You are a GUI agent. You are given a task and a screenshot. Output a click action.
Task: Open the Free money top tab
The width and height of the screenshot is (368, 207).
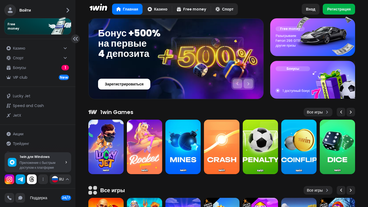(x=192, y=9)
